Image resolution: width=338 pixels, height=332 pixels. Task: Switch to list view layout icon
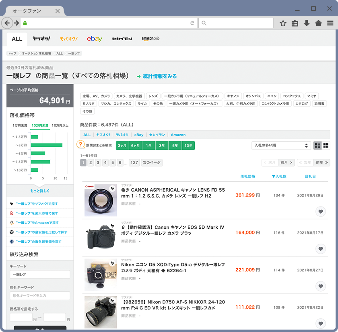[317, 145]
